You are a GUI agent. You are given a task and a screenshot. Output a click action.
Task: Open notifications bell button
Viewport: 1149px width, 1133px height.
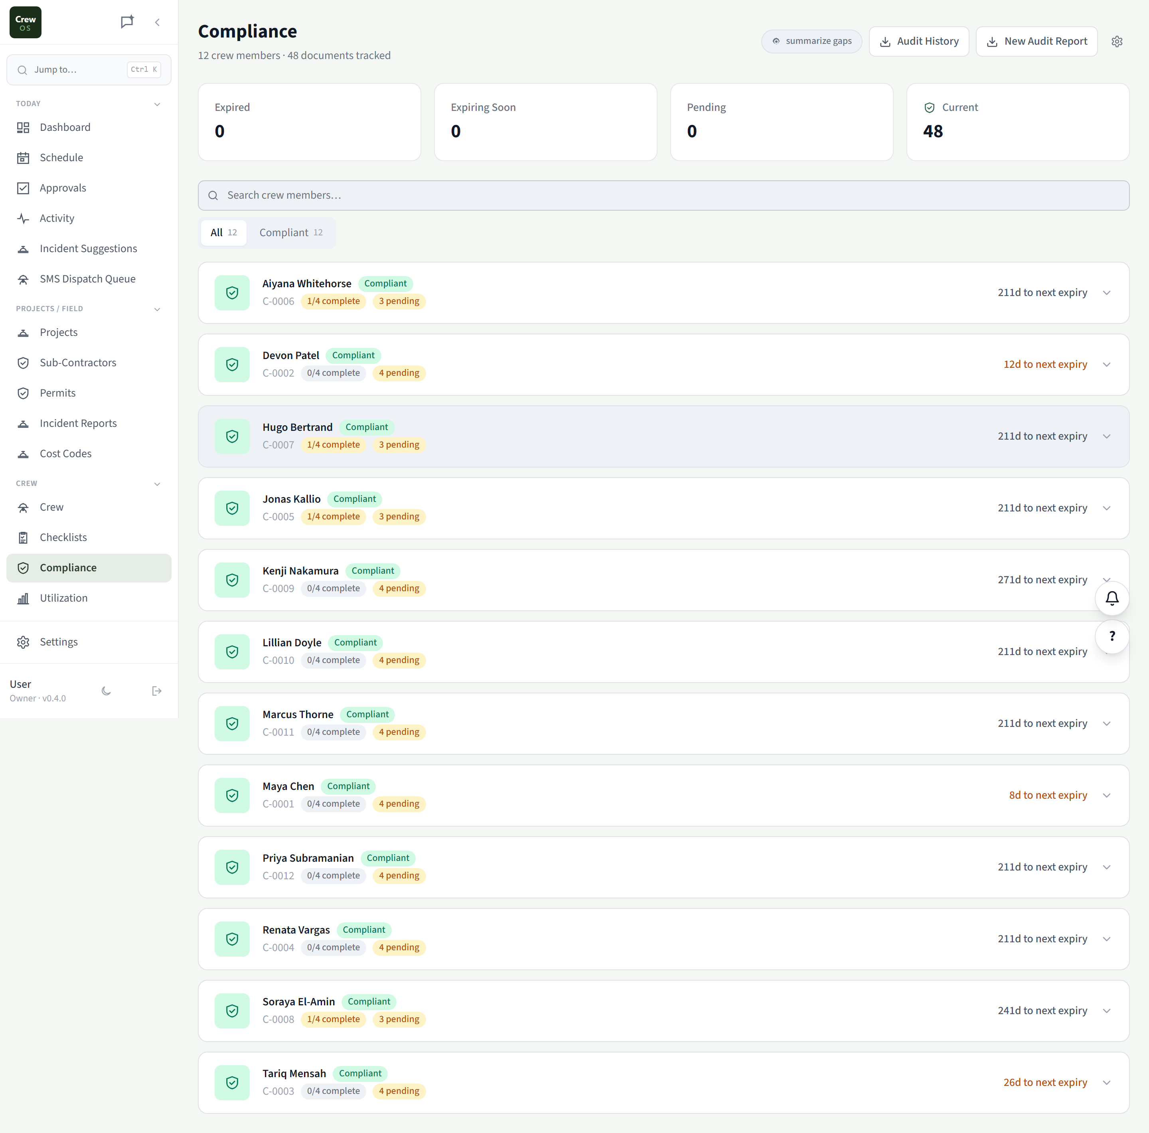point(1111,598)
